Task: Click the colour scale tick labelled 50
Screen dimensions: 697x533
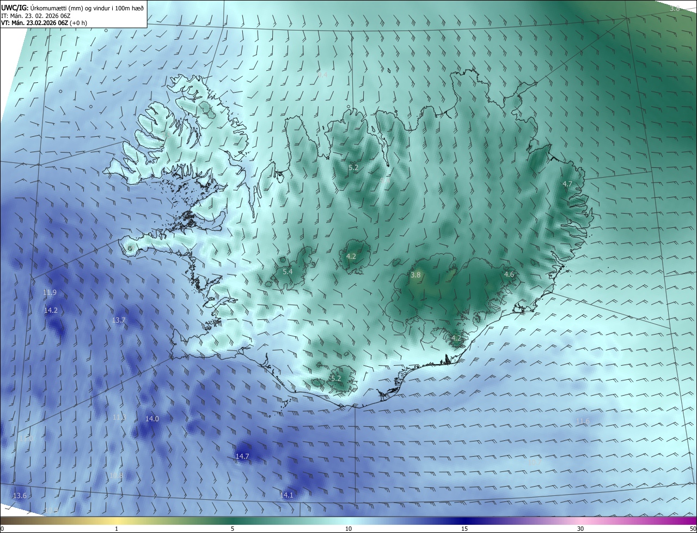Action: (x=693, y=529)
